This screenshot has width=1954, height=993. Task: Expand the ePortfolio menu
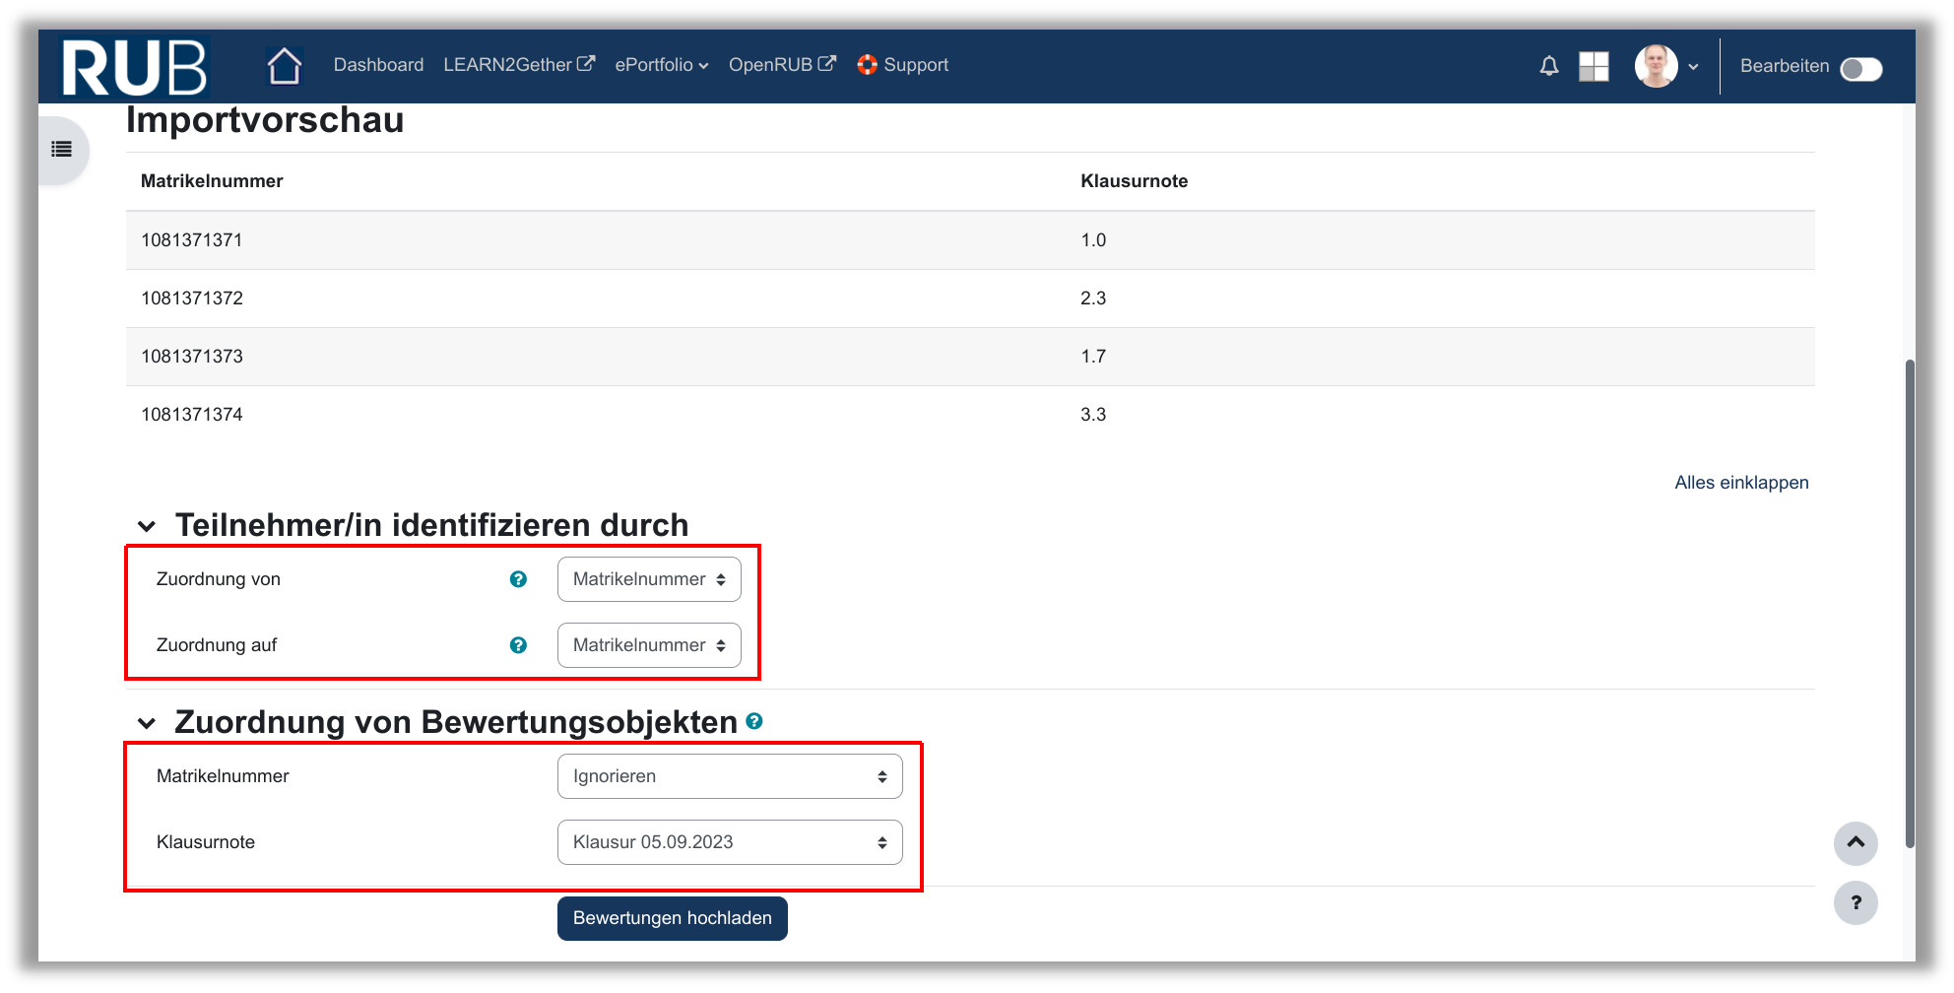pos(661,65)
